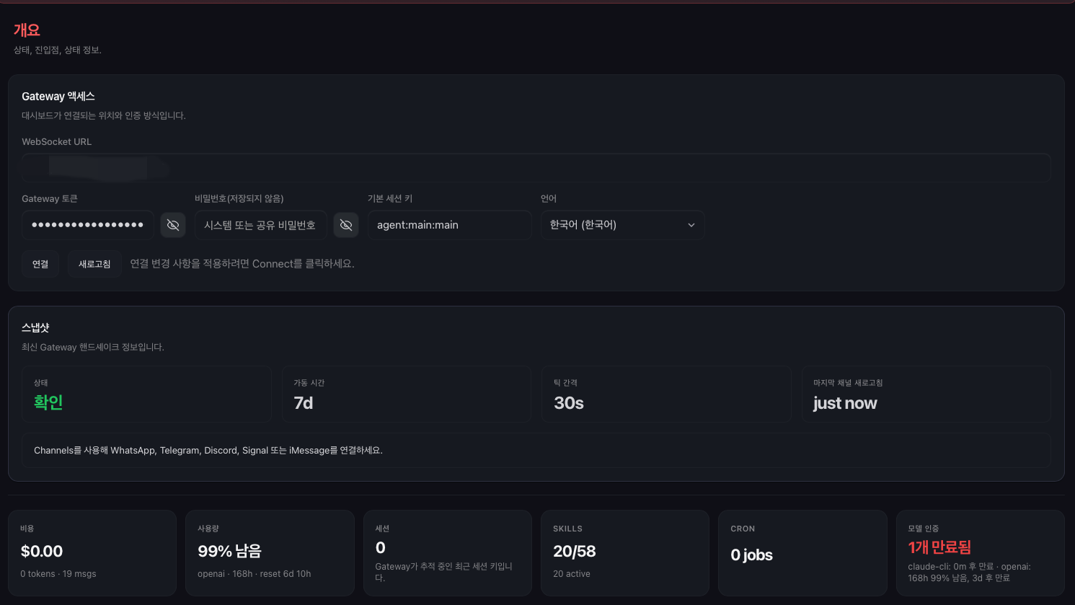Select the 틱 간격 30s tile
Viewport: 1075px width, 605px height.
click(666, 394)
